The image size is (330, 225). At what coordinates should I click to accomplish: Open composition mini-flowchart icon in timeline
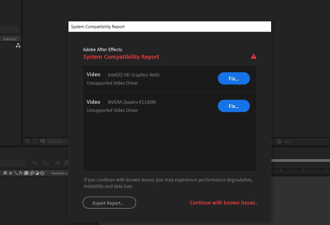[34, 163]
